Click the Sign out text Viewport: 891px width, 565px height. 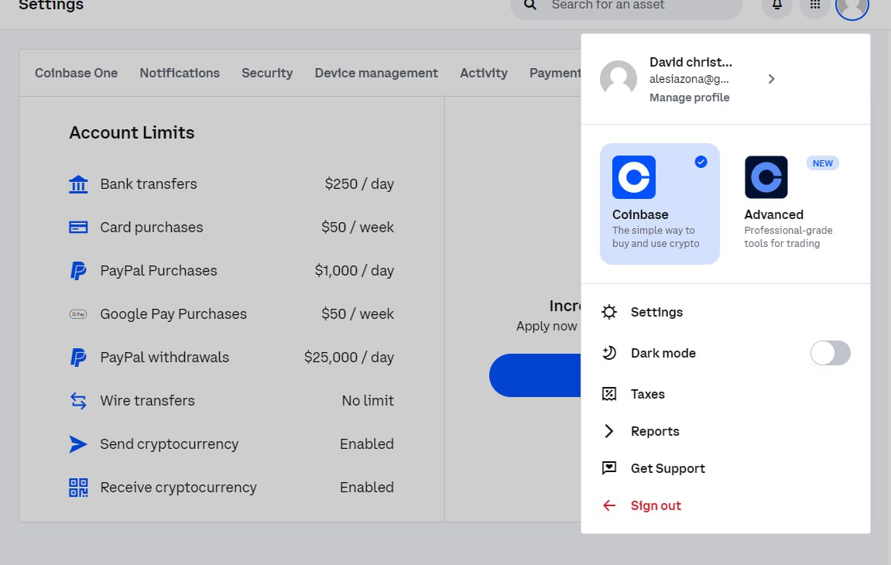[656, 505]
